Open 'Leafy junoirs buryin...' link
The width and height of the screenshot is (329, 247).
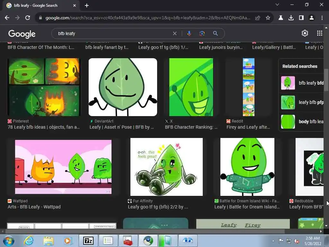pos(221,47)
